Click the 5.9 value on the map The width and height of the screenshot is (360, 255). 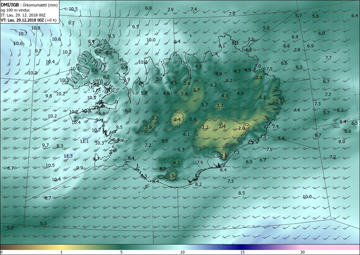(x=266, y=28)
